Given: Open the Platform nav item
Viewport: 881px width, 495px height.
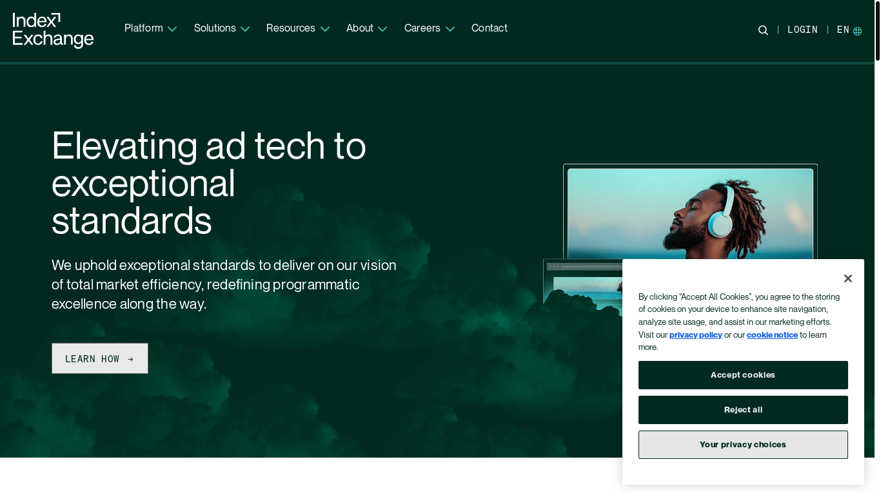Looking at the screenshot, I should coord(143,28).
